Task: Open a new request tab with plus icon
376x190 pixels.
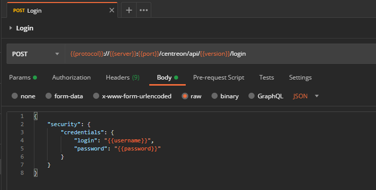Action: (129, 10)
